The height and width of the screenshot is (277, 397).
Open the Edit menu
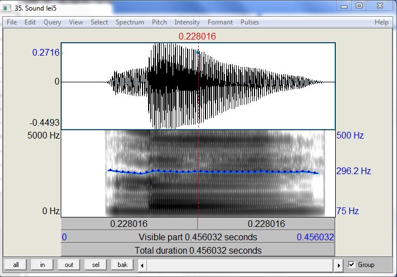(30, 22)
